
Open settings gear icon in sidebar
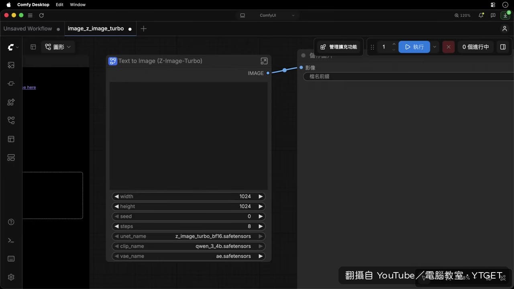11,277
